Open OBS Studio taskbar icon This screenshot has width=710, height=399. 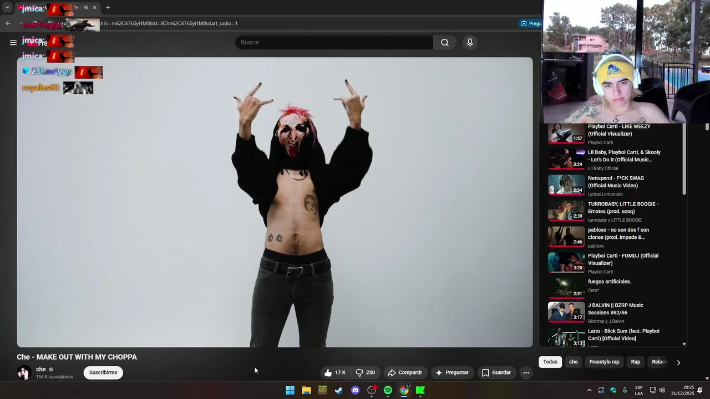point(372,390)
